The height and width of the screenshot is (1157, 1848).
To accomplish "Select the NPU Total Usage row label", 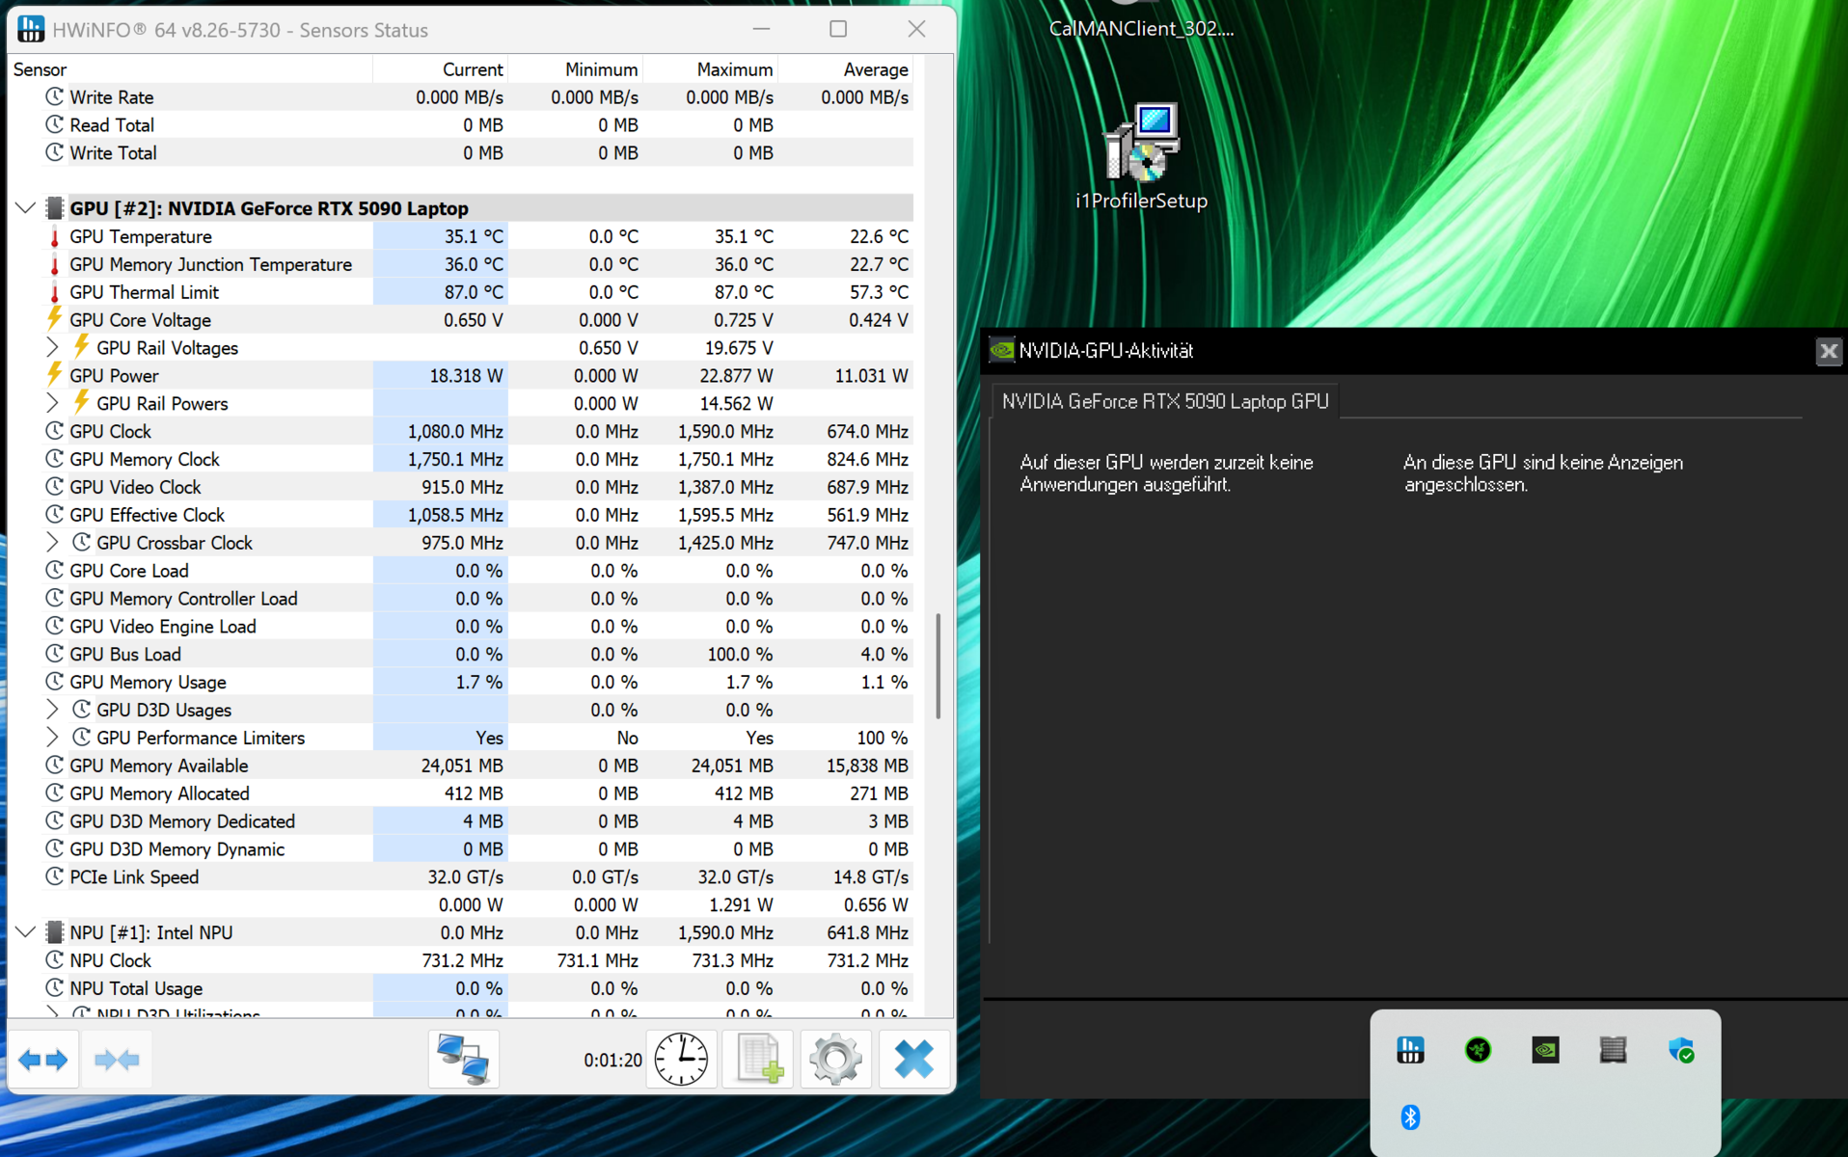I will tap(136, 989).
